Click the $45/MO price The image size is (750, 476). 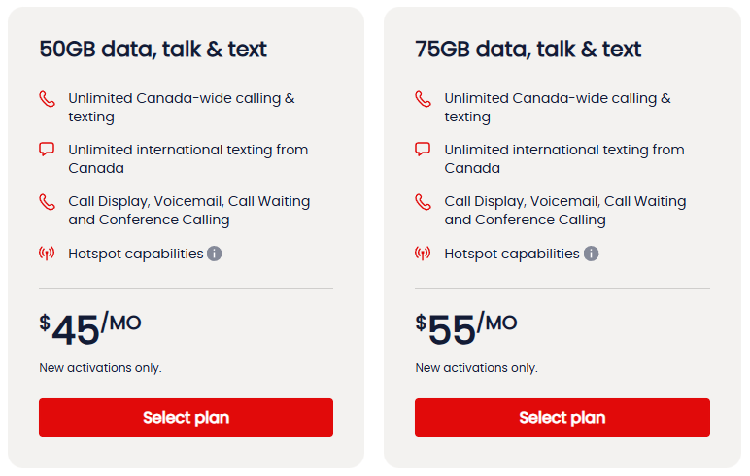(x=90, y=328)
